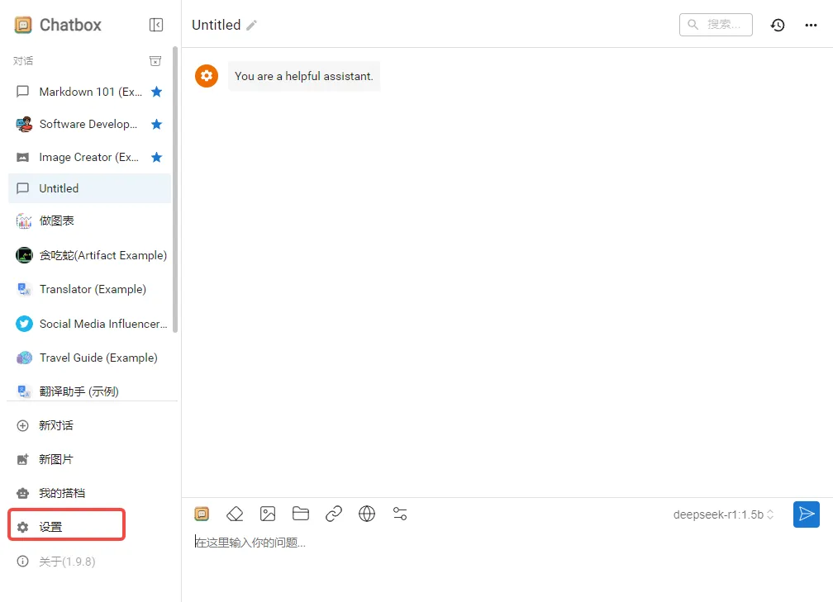Image resolution: width=833 pixels, height=602 pixels.
Task: Click the eraser icon to clear messages
Action: pos(235,514)
